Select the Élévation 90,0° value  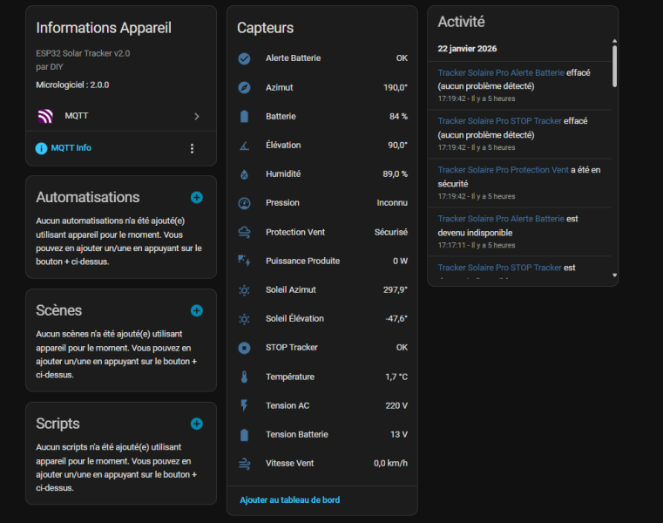coord(397,146)
